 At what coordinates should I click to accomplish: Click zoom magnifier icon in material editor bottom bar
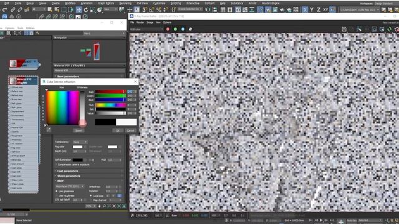[x=104, y=206]
